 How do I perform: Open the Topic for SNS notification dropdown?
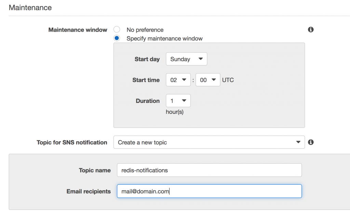click(209, 142)
